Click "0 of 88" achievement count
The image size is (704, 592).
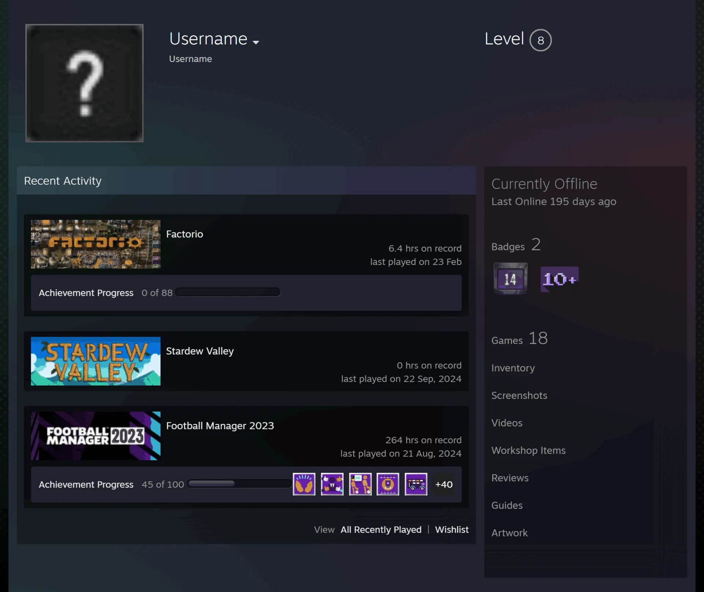coord(157,293)
